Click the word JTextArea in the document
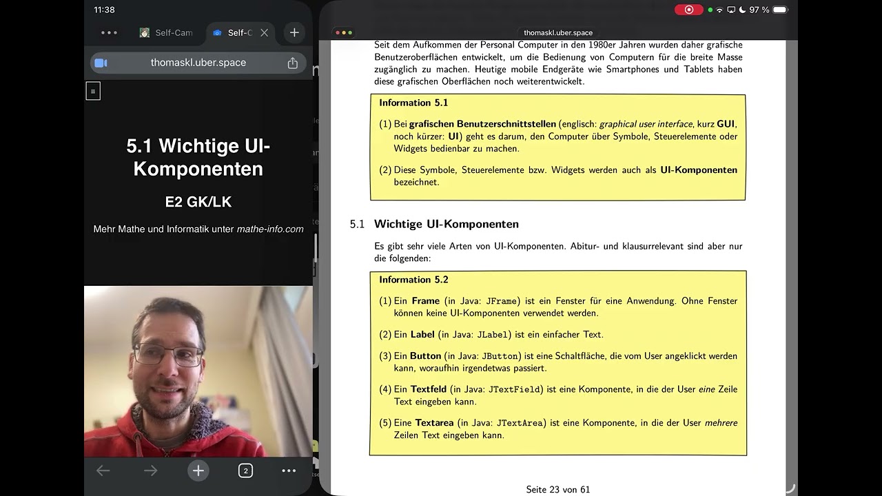The width and height of the screenshot is (882, 496). click(519, 423)
